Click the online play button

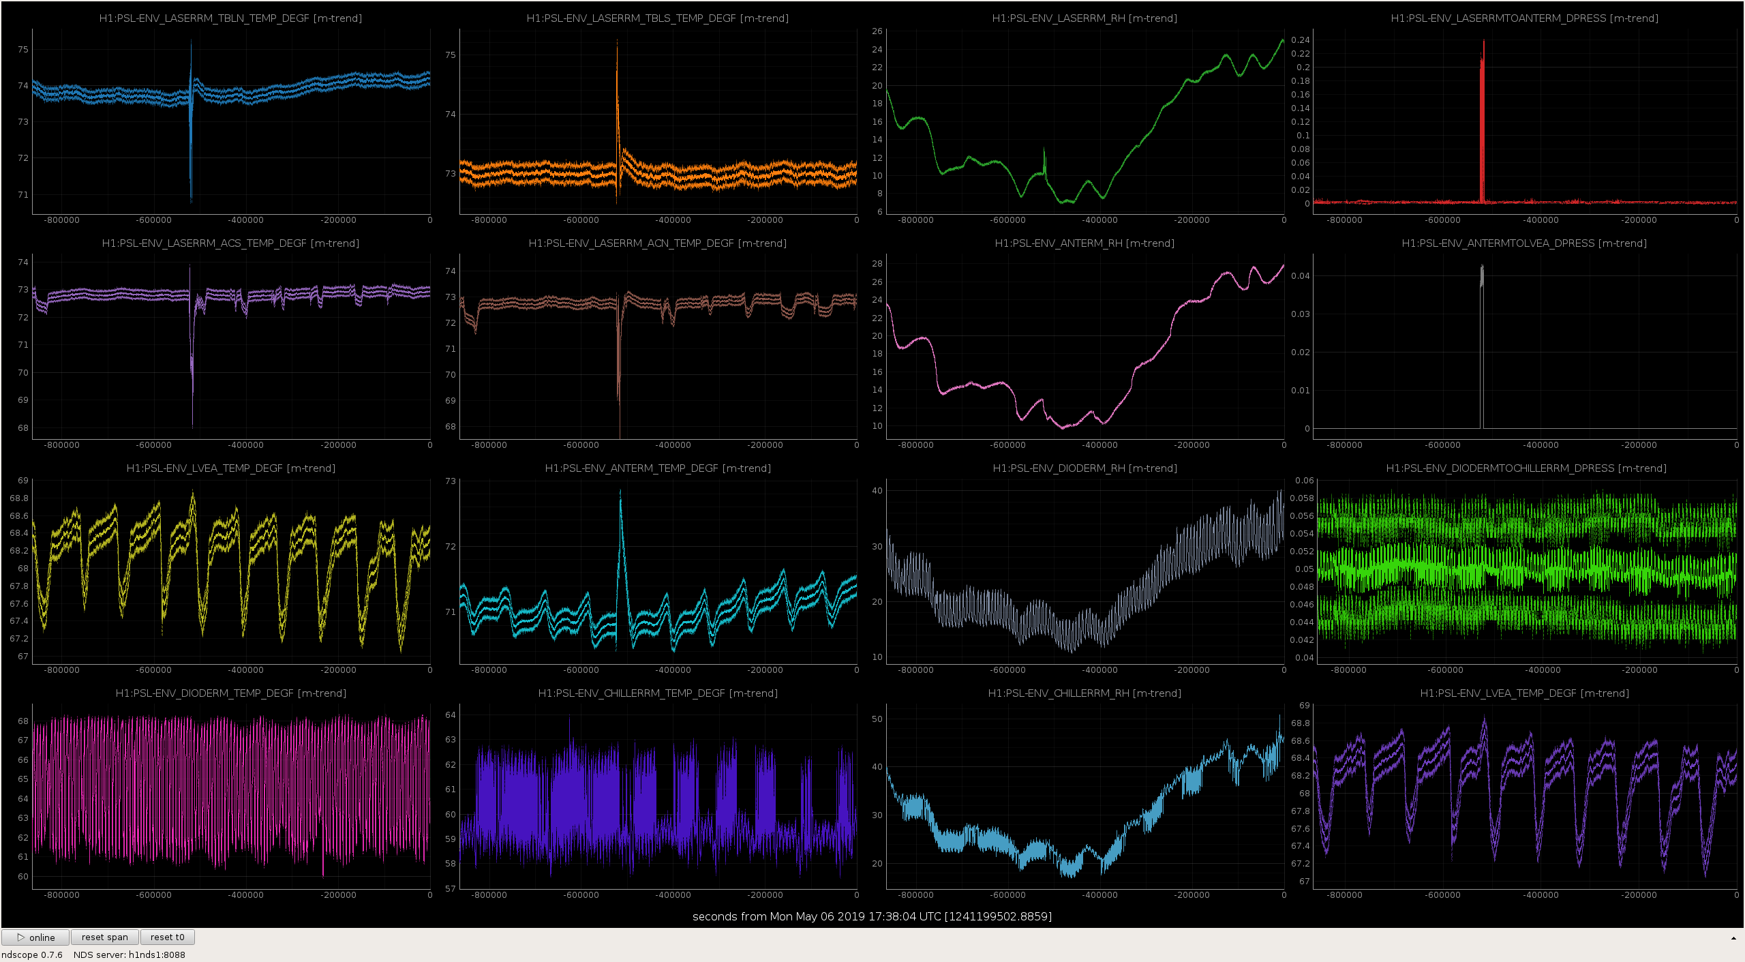[x=35, y=937]
